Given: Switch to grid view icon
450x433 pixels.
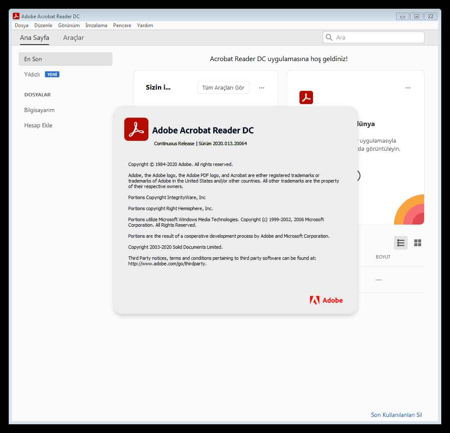Looking at the screenshot, I should (417, 243).
